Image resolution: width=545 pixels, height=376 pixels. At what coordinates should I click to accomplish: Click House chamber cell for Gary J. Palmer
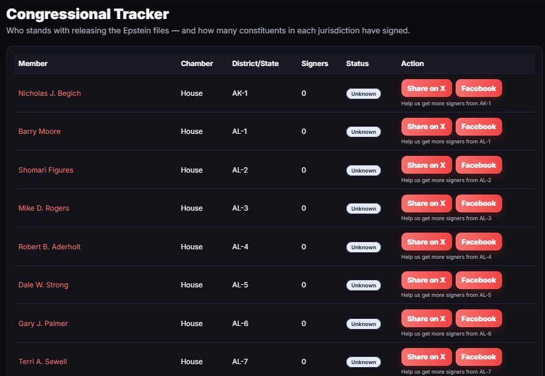click(192, 324)
